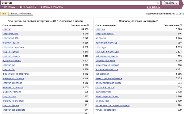The width and height of the screenshot is (184, 114).
Task: Open the 'гай кавасаки' similar query link
Action: pyautogui.click(x=102, y=74)
